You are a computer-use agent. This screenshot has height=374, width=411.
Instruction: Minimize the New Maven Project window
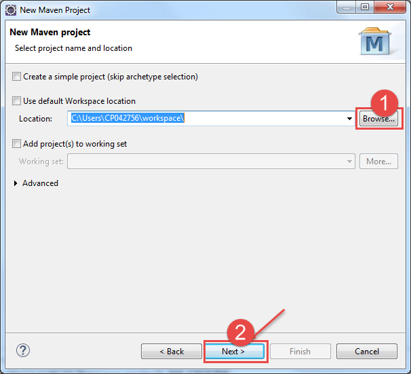point(347,9)
